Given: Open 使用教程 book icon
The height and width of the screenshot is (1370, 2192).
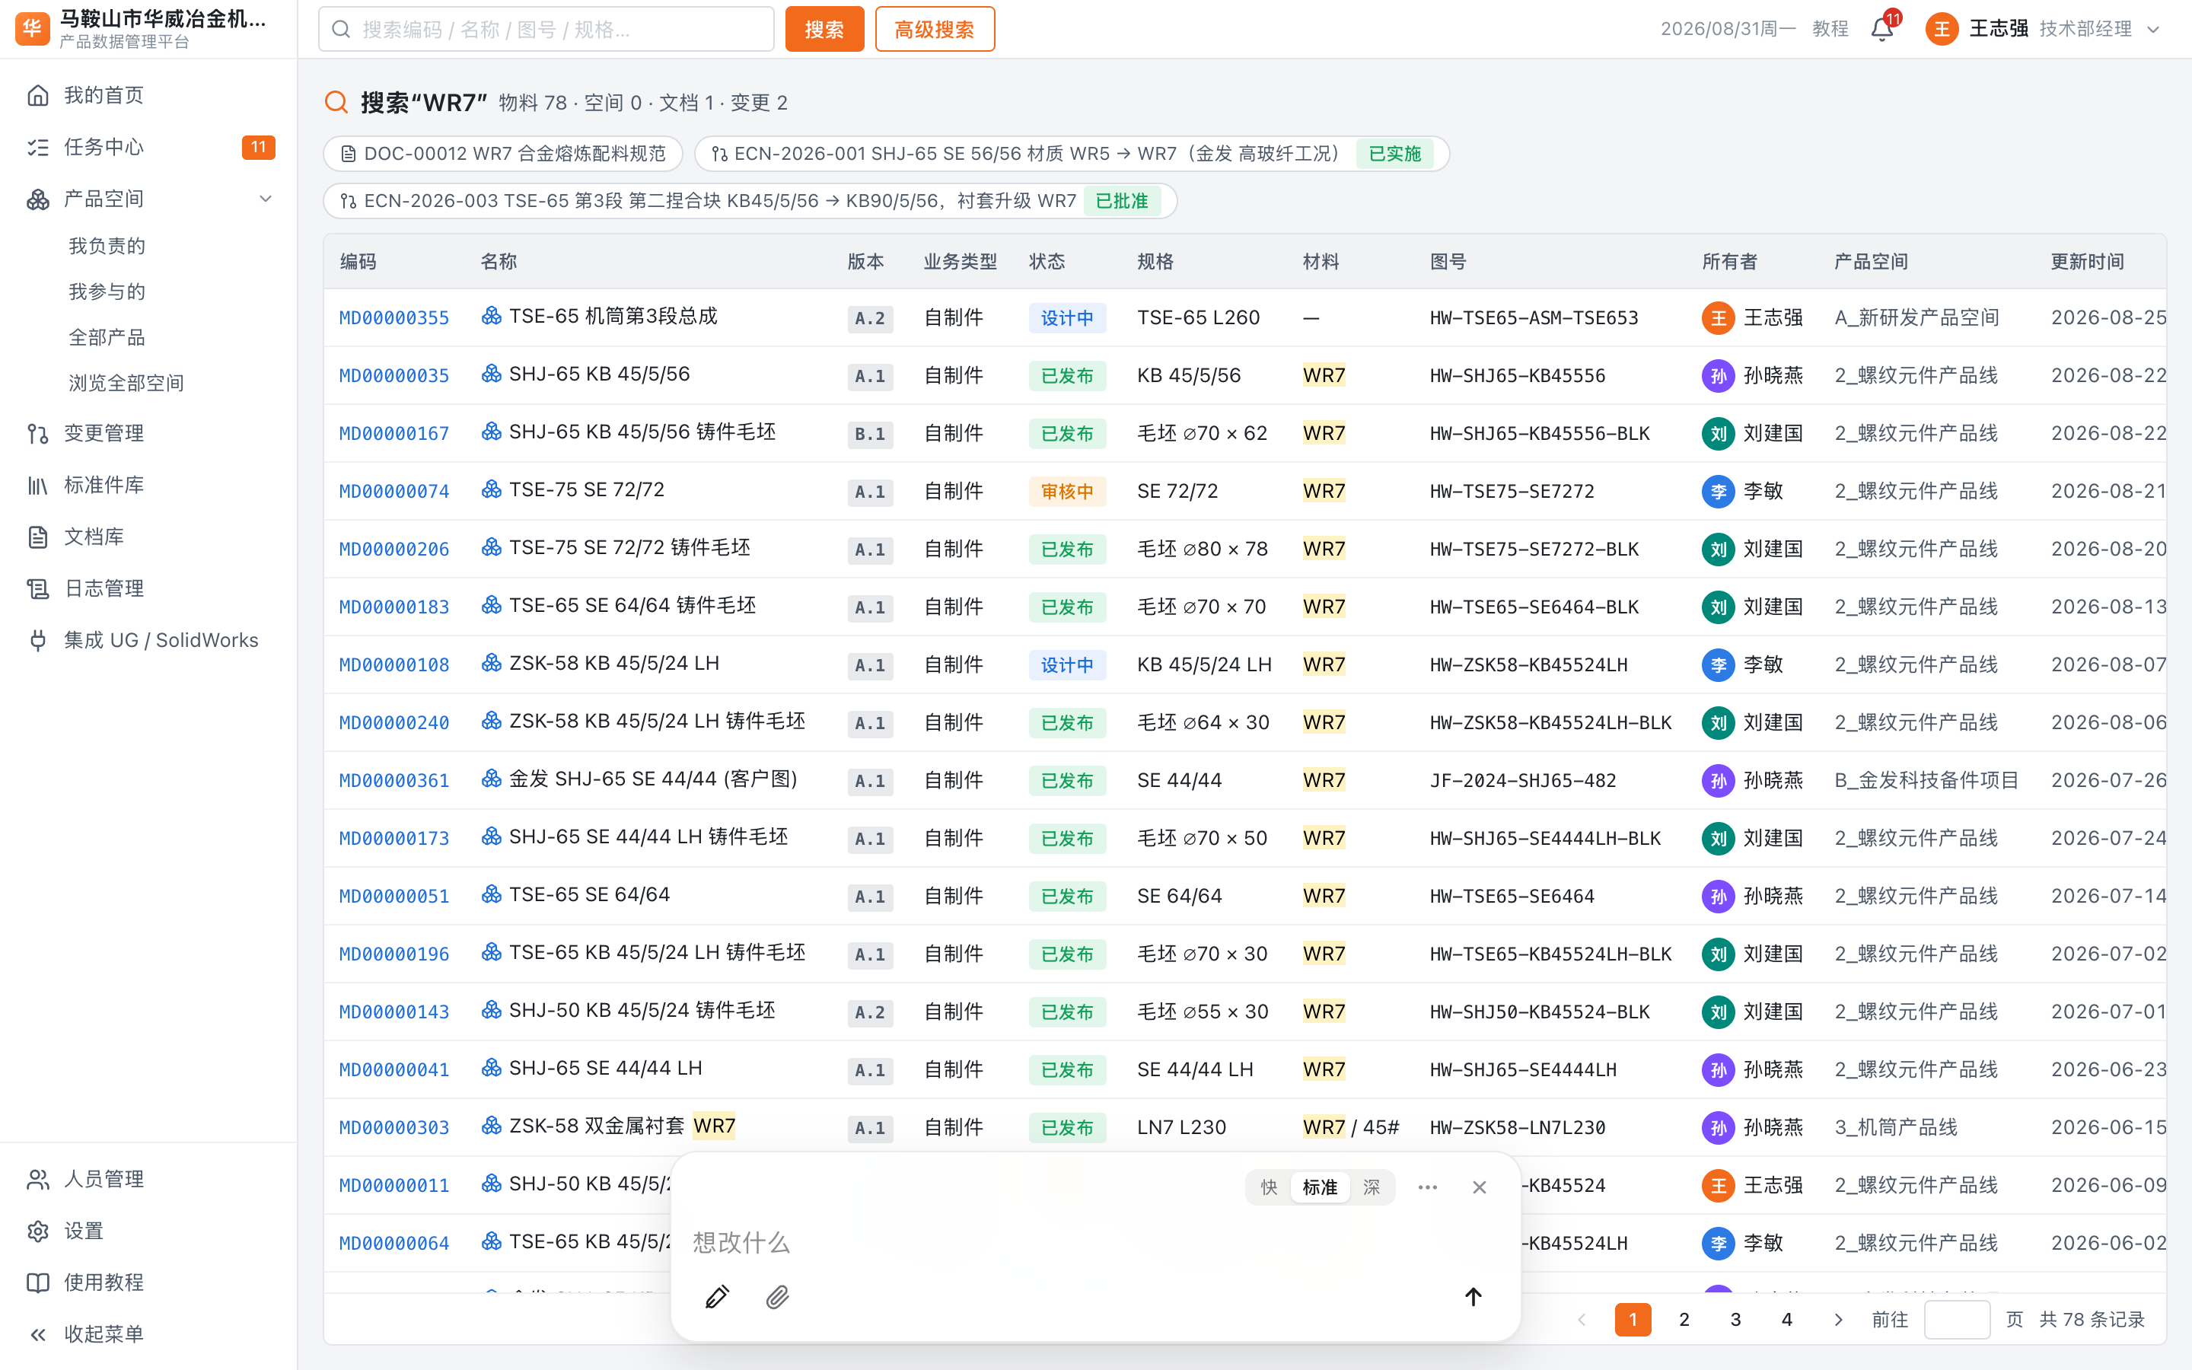Looking at the screenshot, I should click(x=38, y=1282).
